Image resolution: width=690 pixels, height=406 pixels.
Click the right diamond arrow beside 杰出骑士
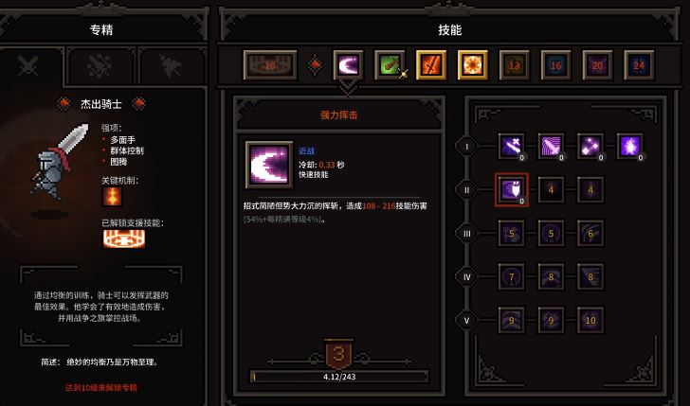point(139,104)
